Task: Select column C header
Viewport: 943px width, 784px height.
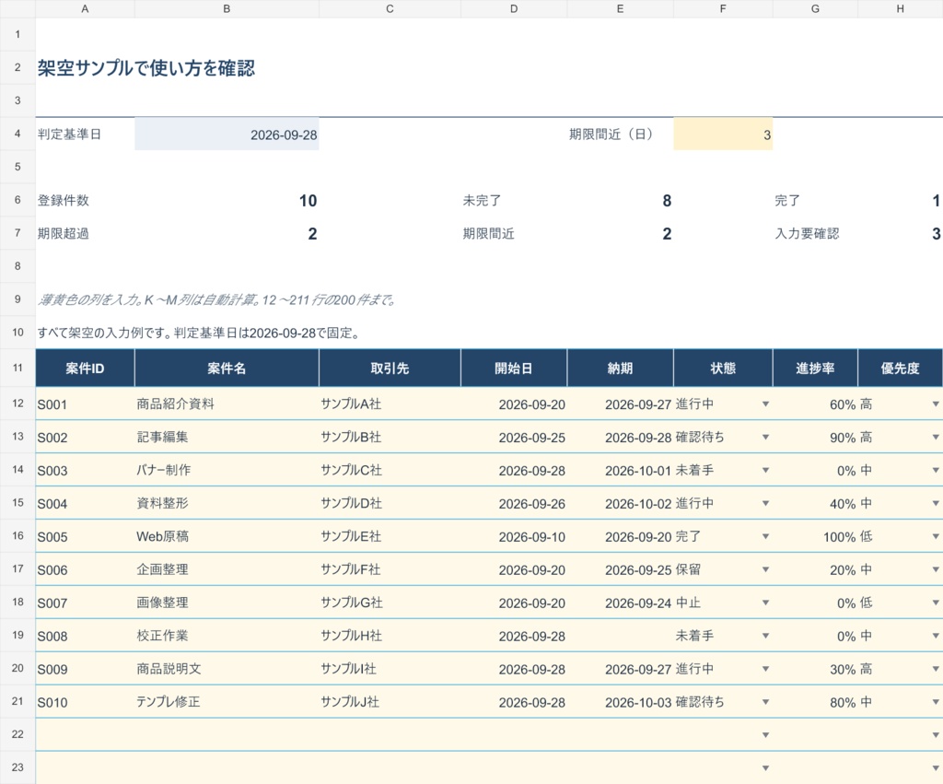Action: 390,9
